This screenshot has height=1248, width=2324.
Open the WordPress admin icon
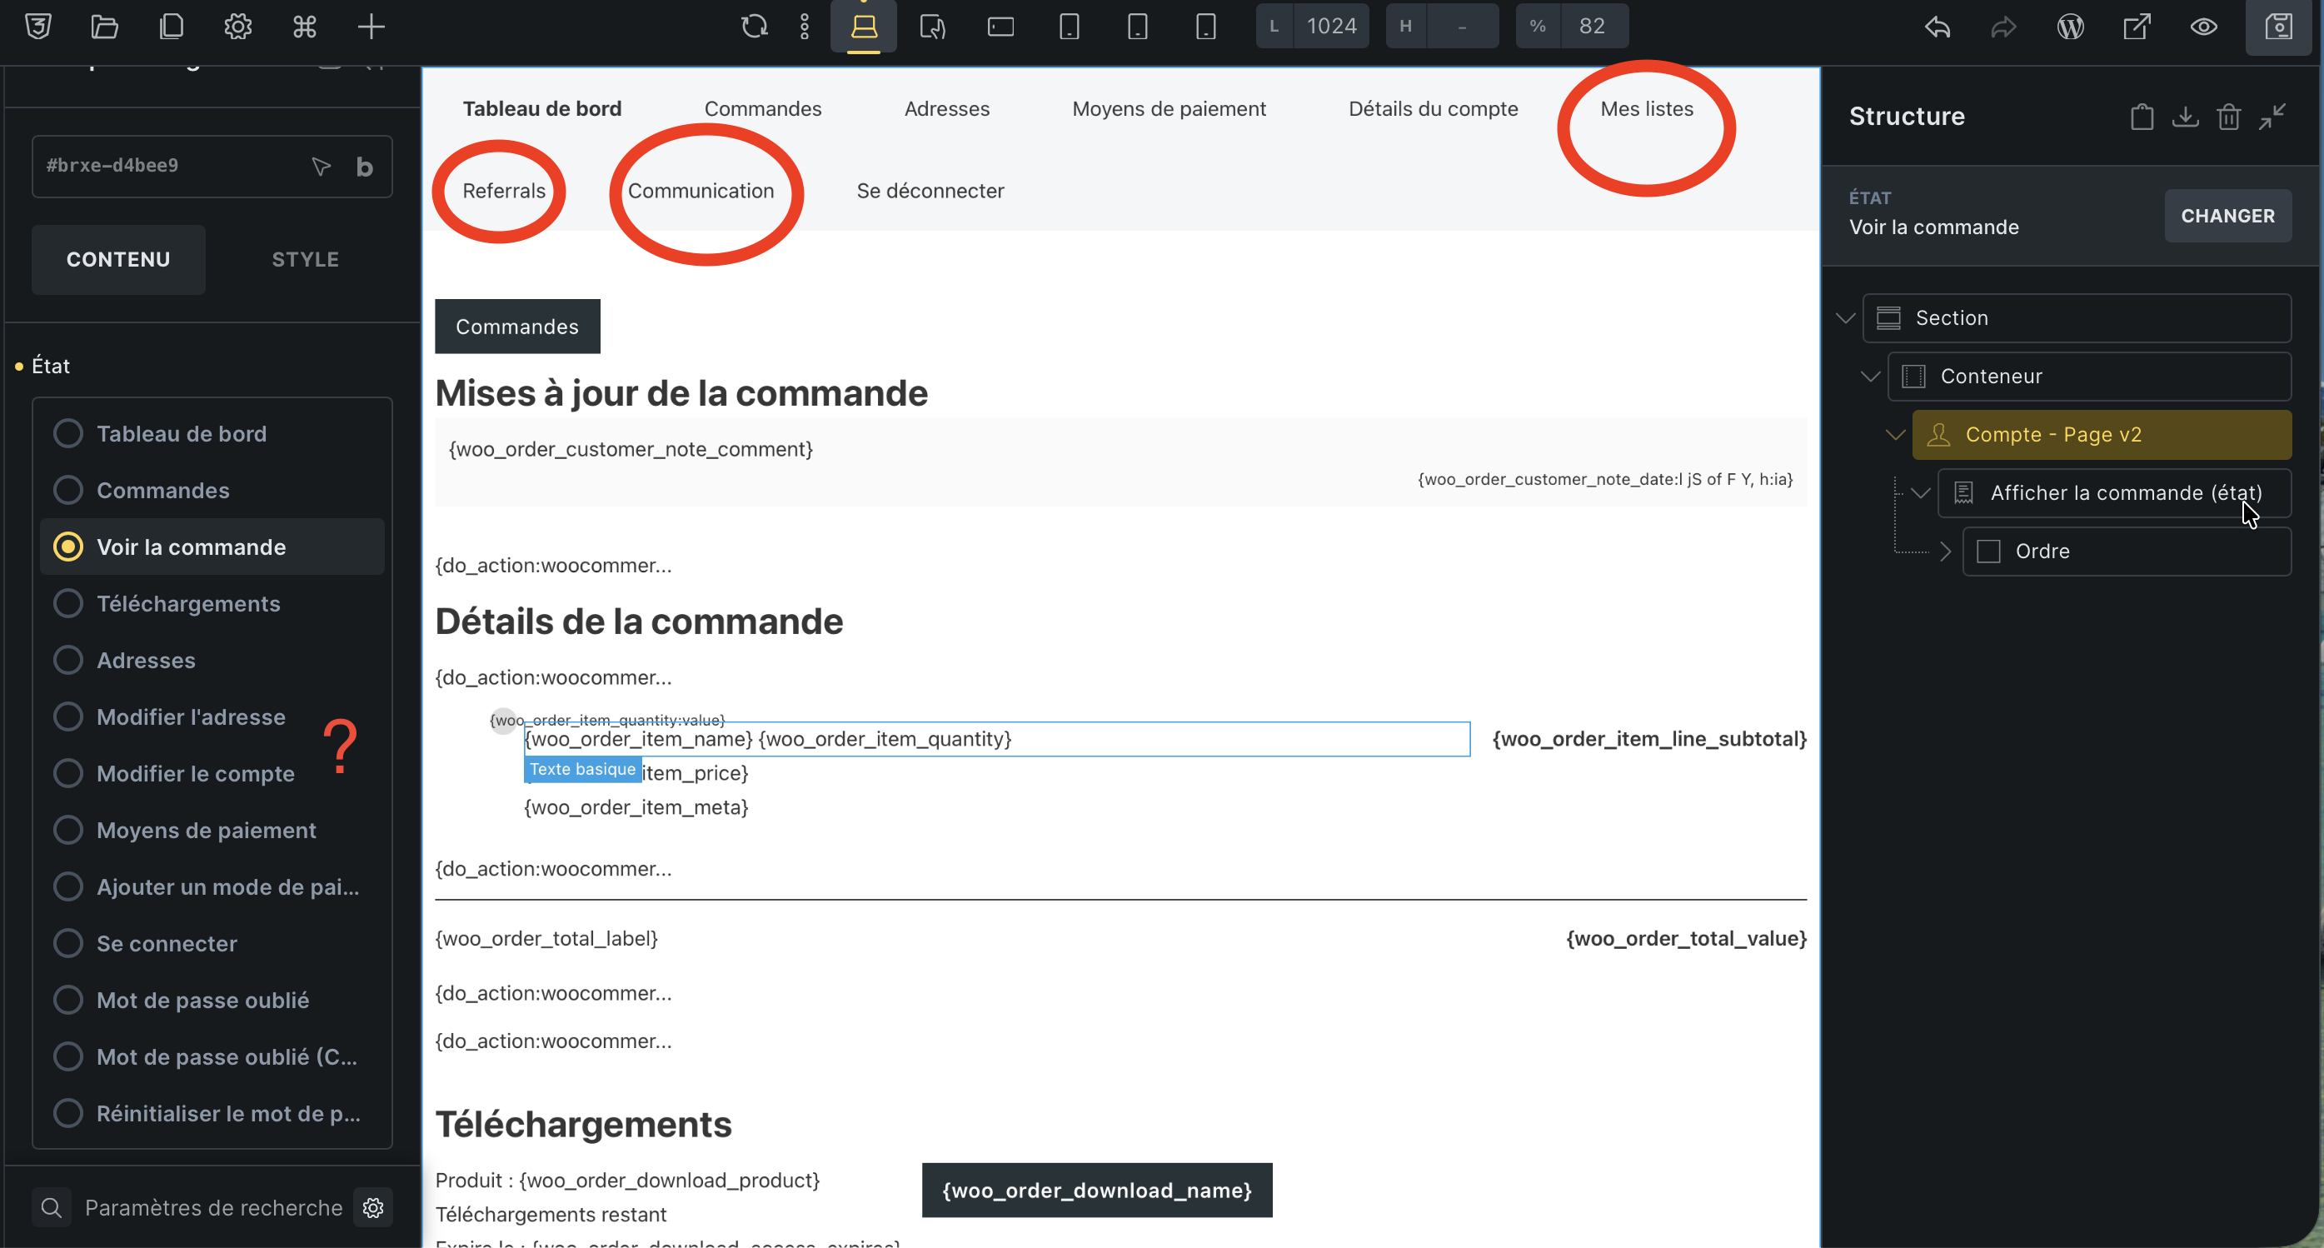click(x=2071, y=26)
